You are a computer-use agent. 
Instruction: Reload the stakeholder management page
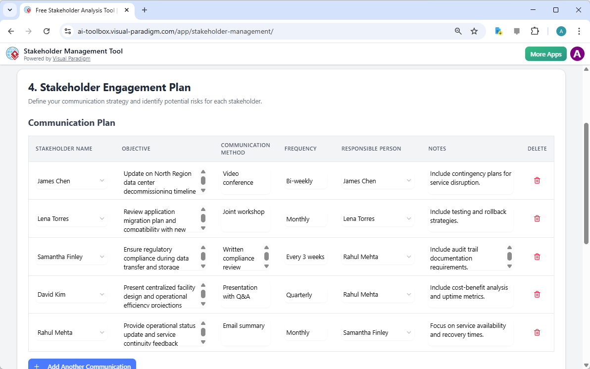pyautogui.click(x=47, y=31)
